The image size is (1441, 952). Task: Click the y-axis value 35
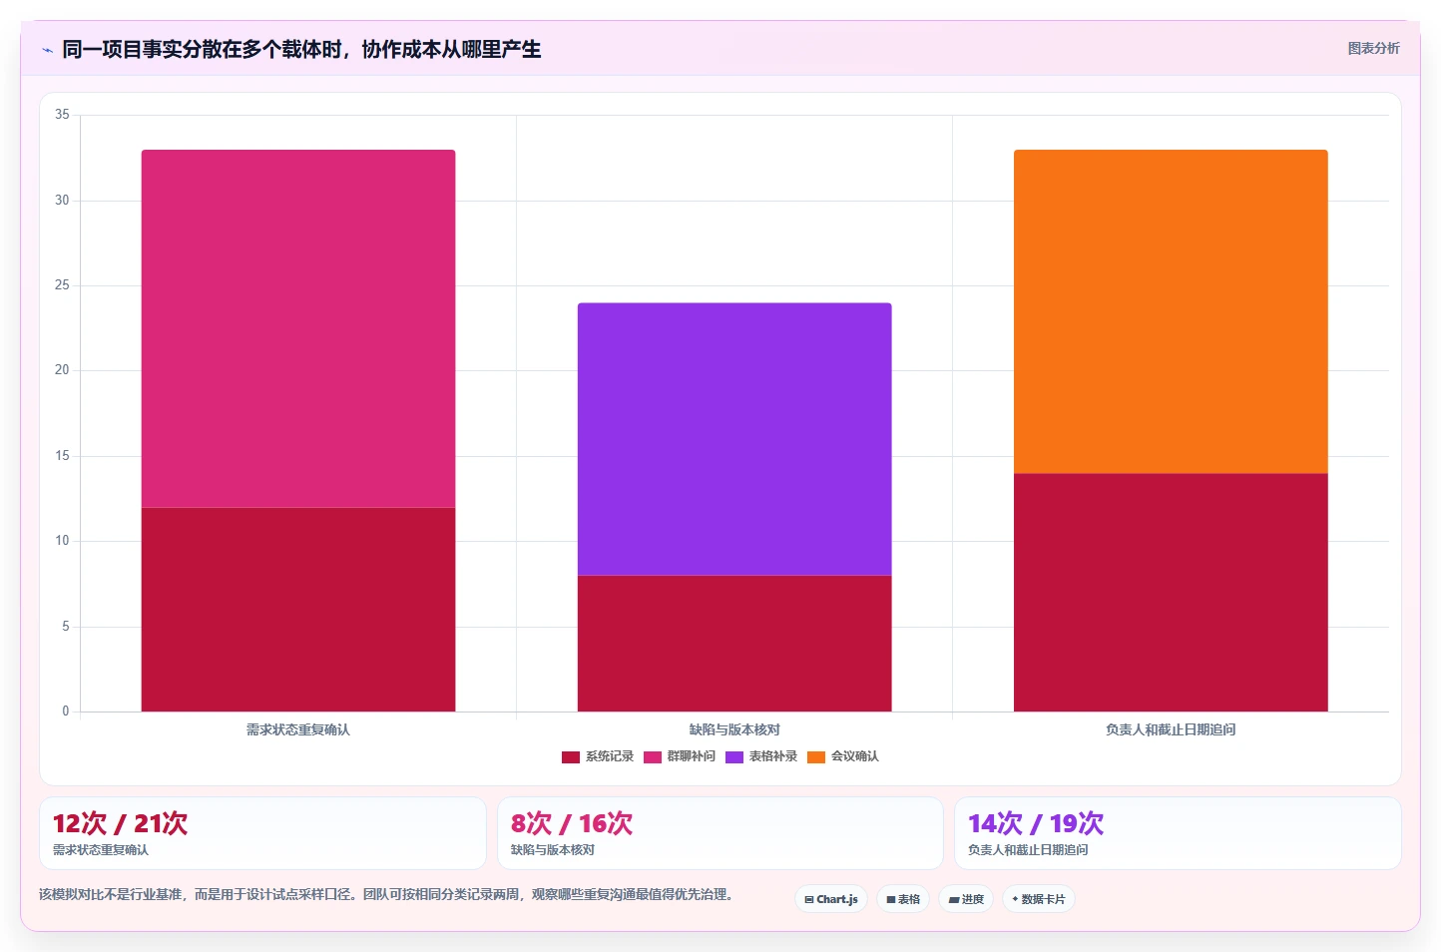coord(62,115)
